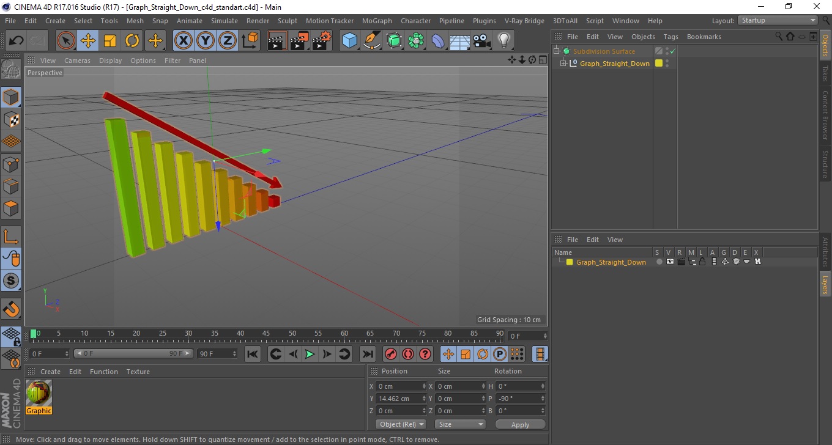Toggle Autokeying button

pos(407,354)
